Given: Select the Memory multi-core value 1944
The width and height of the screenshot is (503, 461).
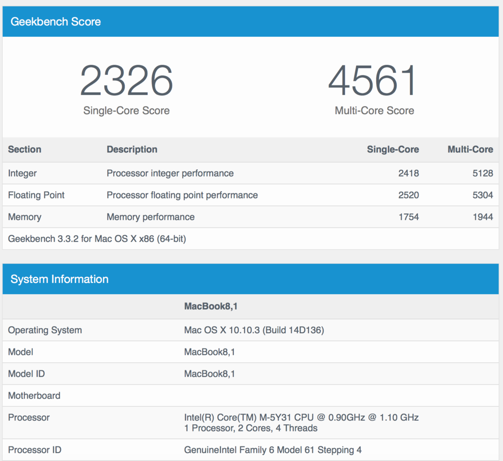Looking at the screenshot, I should pyautogui.click(x=482, y=217).
